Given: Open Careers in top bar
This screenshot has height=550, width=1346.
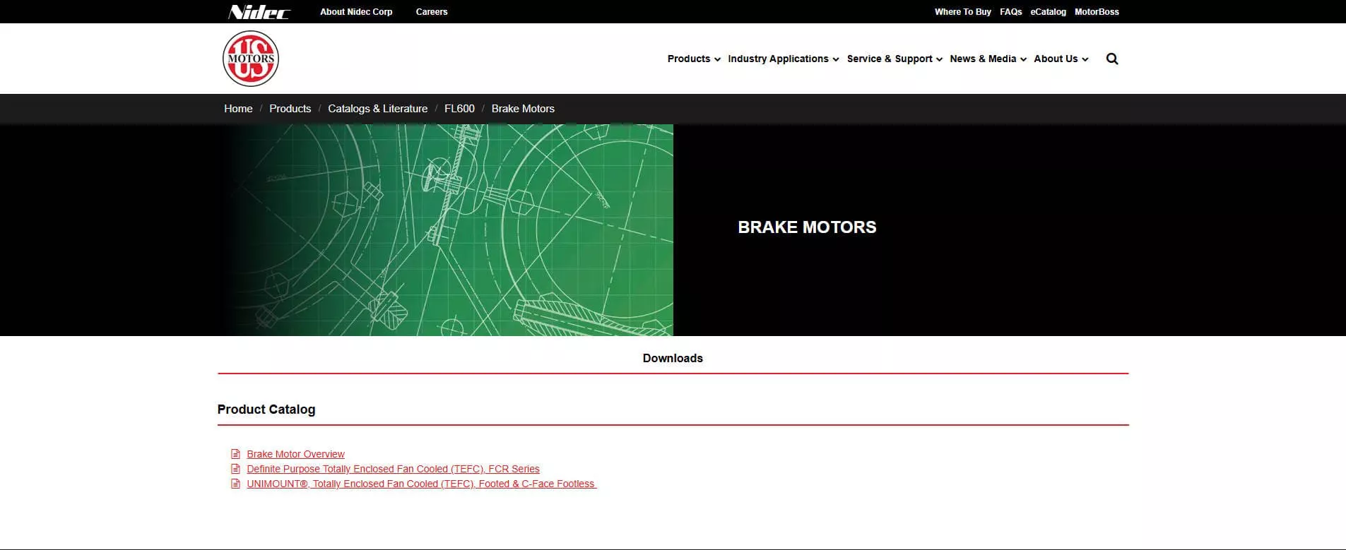Looking at the screenshot, I should pyautogui.click(x=432, y=12).
